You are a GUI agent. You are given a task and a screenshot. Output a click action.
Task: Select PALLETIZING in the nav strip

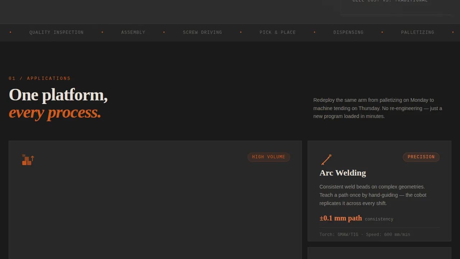tap(418, 32)
